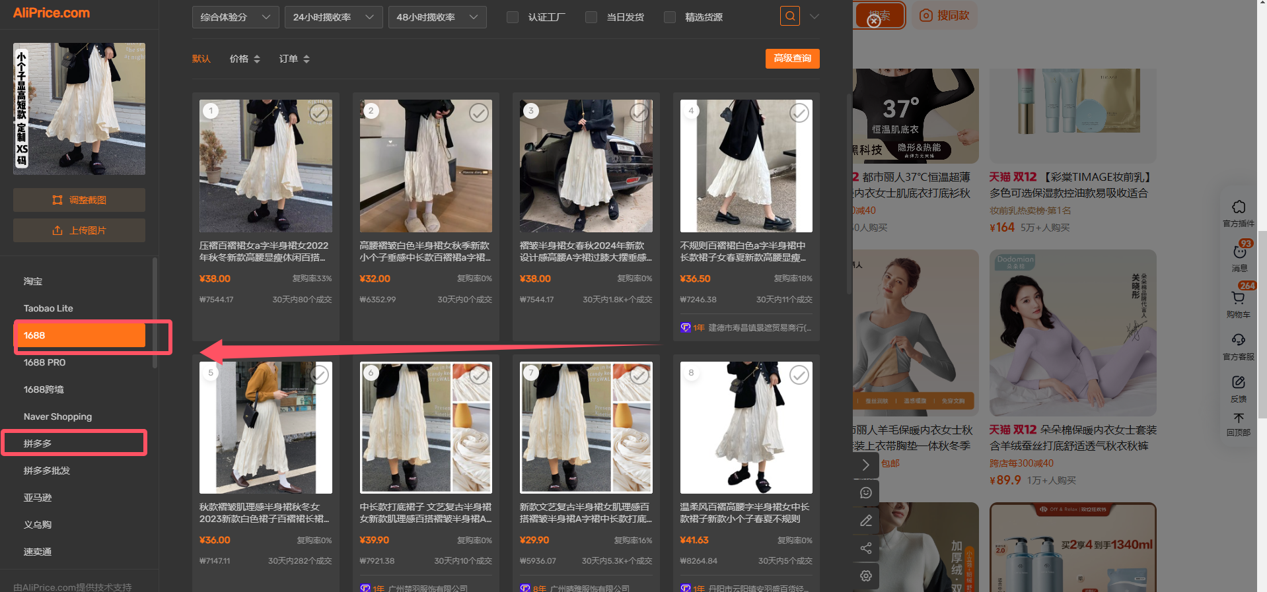
Task: Tick the select circle on product 4
Action: [799, 114]
